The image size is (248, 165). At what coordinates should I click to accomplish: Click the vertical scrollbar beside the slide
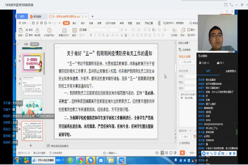pyautogui.click(x=175, y=68)
